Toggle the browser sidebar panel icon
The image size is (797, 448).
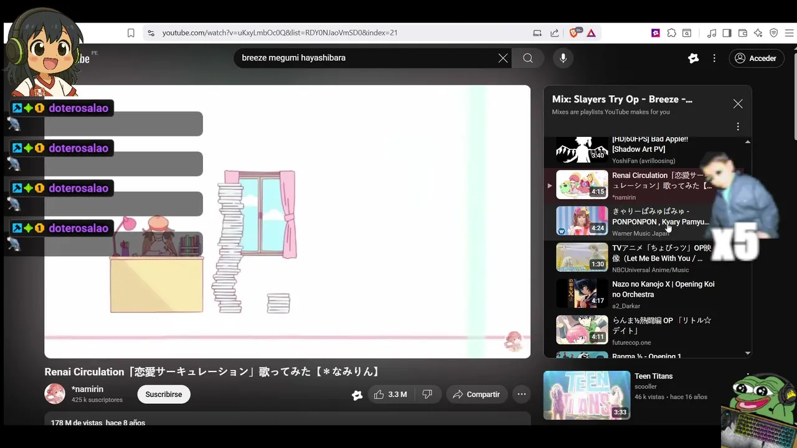click(727, 33)
